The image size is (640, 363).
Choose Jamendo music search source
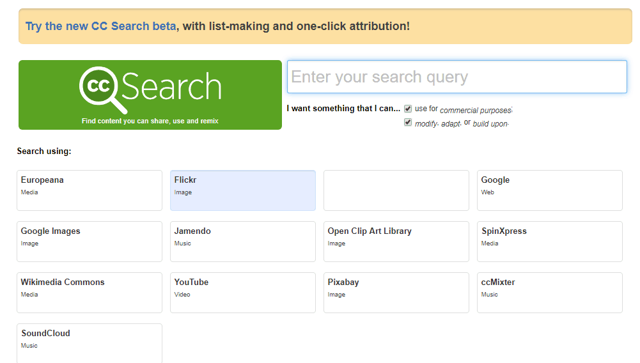(243, 242)
